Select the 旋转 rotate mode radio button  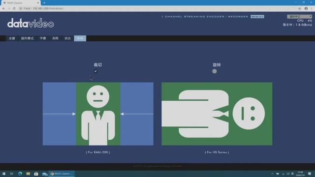pos(215,71)
